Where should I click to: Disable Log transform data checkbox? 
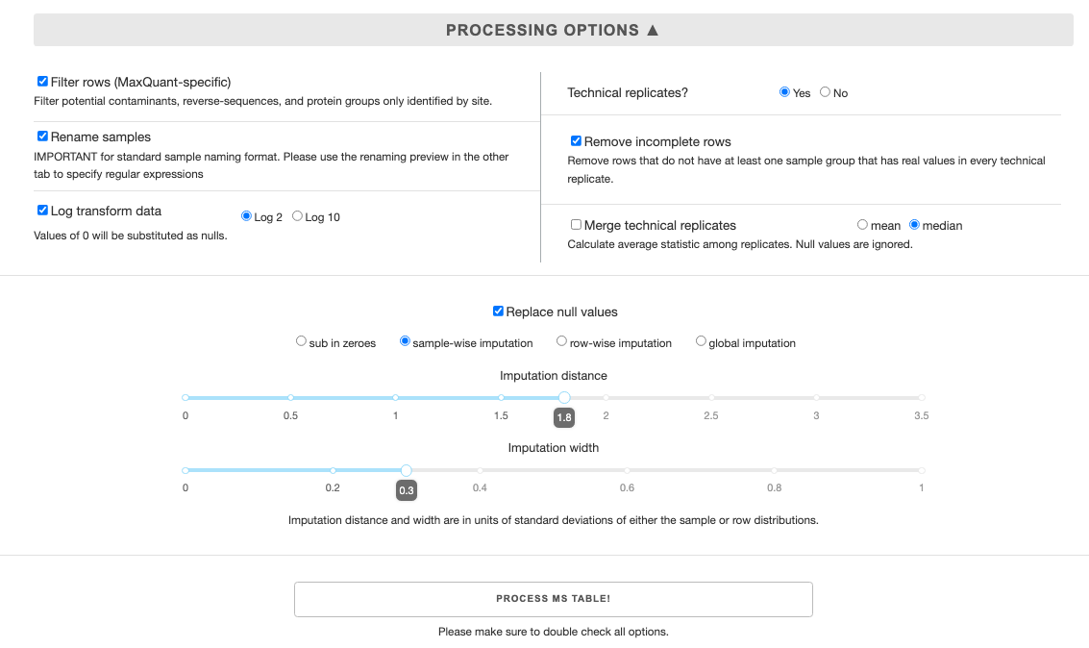(42, 210)
